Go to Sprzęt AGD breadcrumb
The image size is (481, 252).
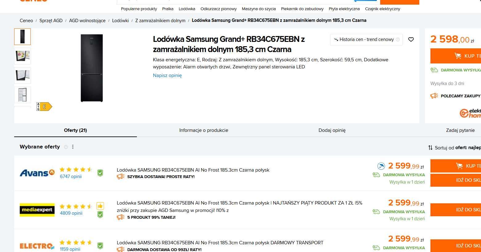coord(51,21)
